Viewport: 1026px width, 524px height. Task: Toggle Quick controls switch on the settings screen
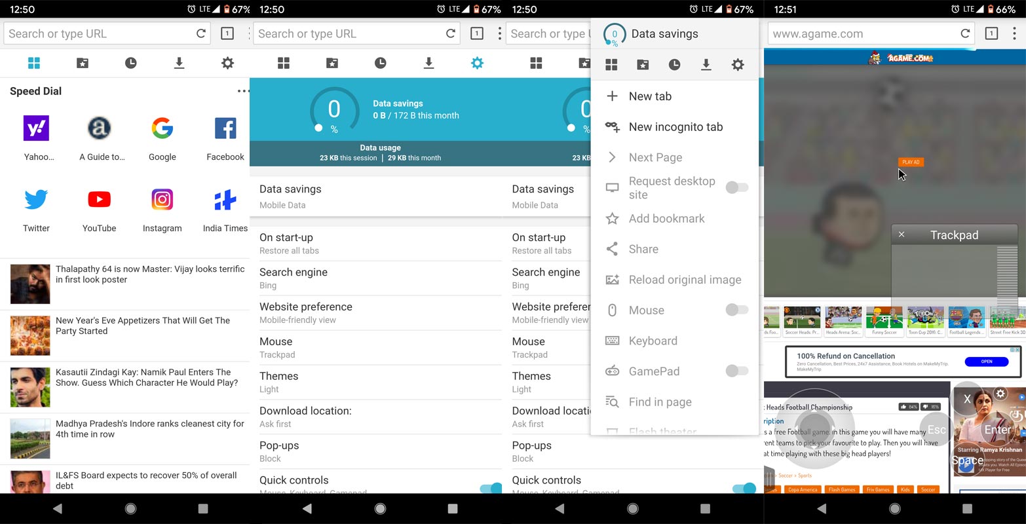(490, 487)
